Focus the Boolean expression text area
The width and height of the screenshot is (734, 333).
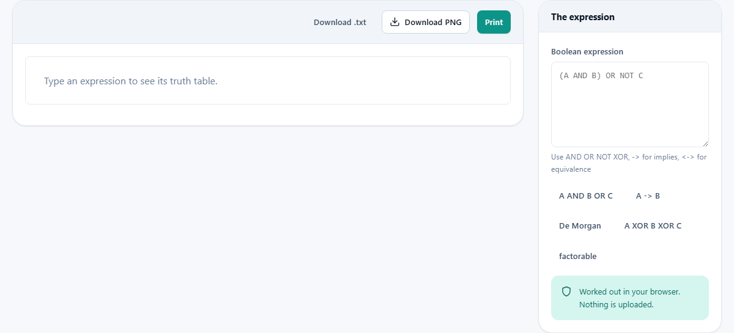tap(630, 104)
